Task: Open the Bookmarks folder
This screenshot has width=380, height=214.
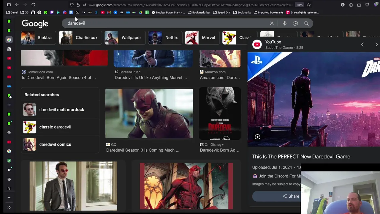Action: point(242,12)
